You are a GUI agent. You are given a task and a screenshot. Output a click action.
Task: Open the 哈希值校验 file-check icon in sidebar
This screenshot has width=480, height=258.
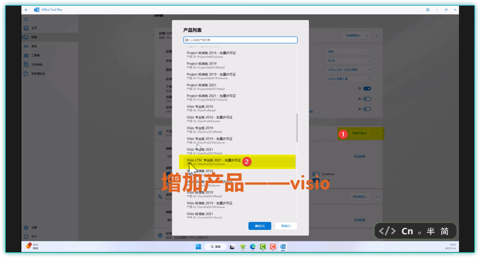[x=26, y=74]
